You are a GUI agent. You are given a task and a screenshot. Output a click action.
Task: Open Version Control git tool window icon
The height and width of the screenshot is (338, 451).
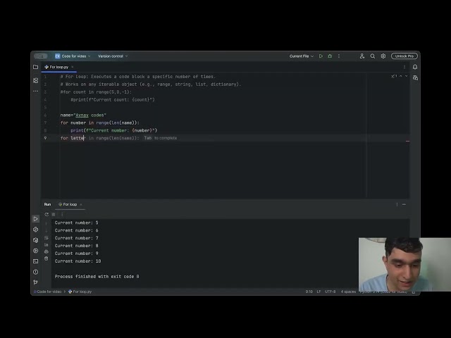36,282
